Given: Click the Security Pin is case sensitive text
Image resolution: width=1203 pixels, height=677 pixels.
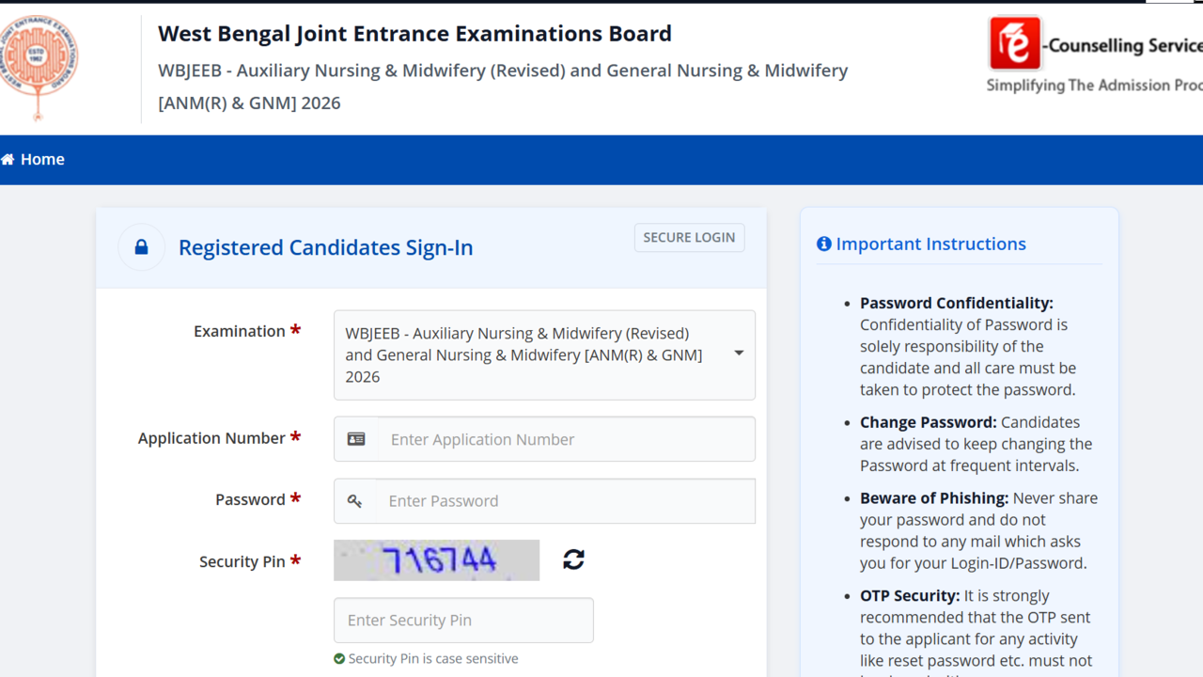Looking at the screenshot, I should click(433, 659).
